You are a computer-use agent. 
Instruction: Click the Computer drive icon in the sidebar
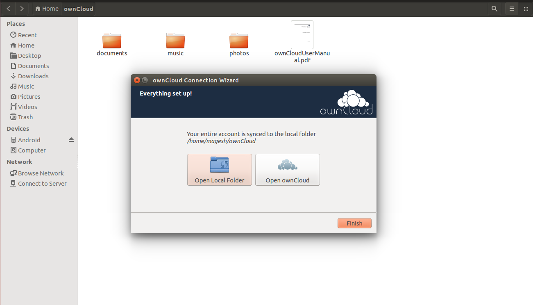[14, 150]
